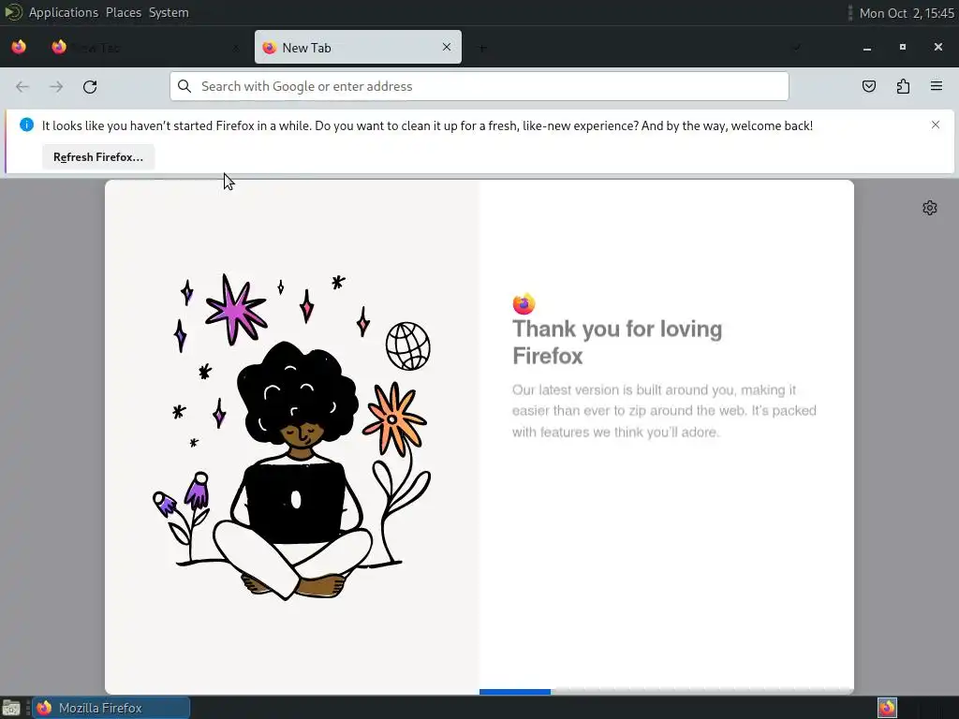The image size is (959, 719).
Task: Open the Save to Pocket icon
Action: (x=869, y=86)
